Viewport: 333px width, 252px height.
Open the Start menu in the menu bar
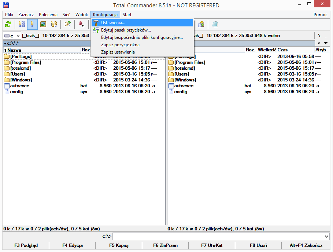127,15
